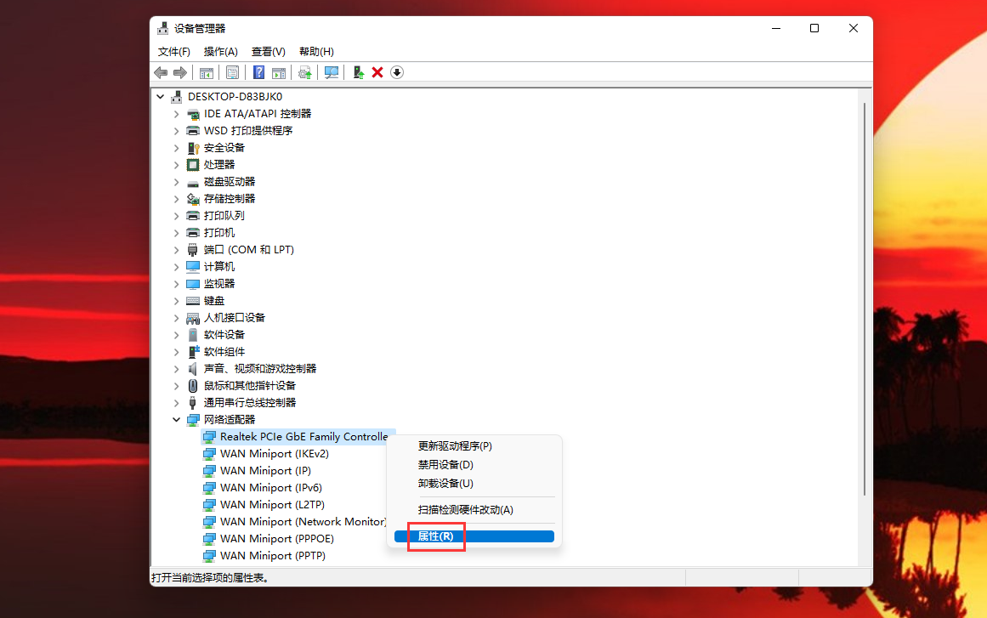The height and width of the screenshot is (618, 987).
Task: Click the Help toolbar icon
Action: [x=258, y=72]
